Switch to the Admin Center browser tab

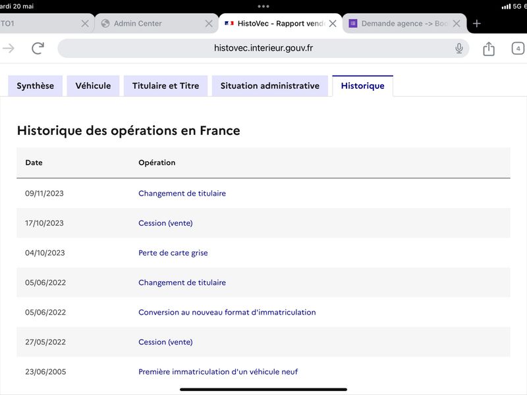tap(156, 24)
